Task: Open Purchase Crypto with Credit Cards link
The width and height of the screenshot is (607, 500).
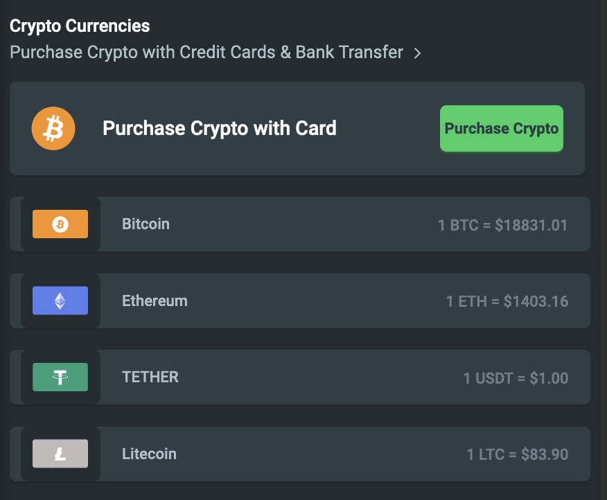Action: tap(206, 52)
